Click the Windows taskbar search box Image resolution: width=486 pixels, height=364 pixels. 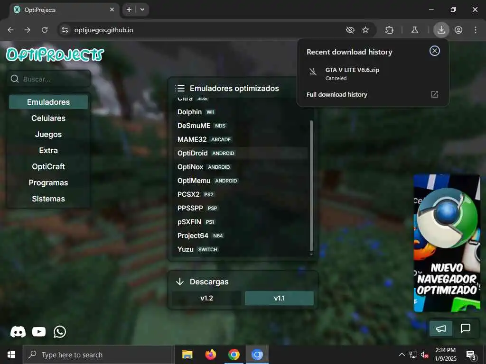click(x=99, y=355)
